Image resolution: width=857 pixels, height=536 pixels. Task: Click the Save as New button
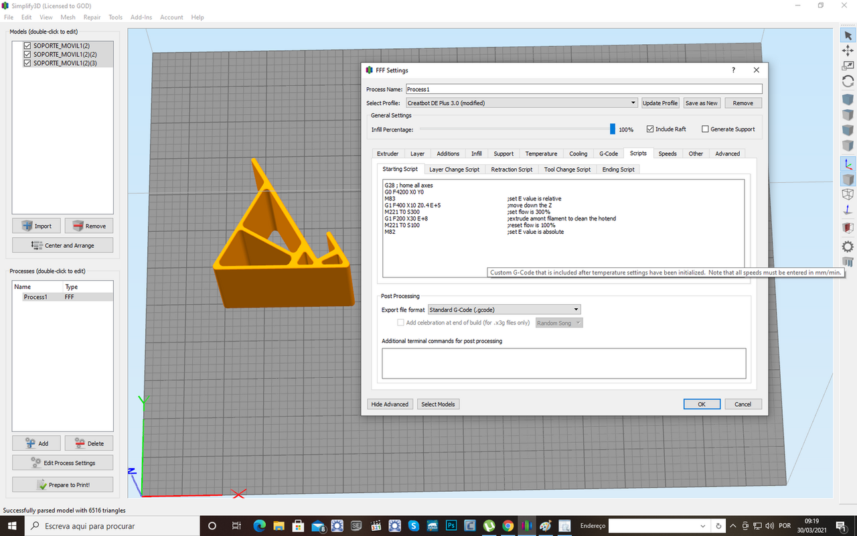tap(702, 103)
